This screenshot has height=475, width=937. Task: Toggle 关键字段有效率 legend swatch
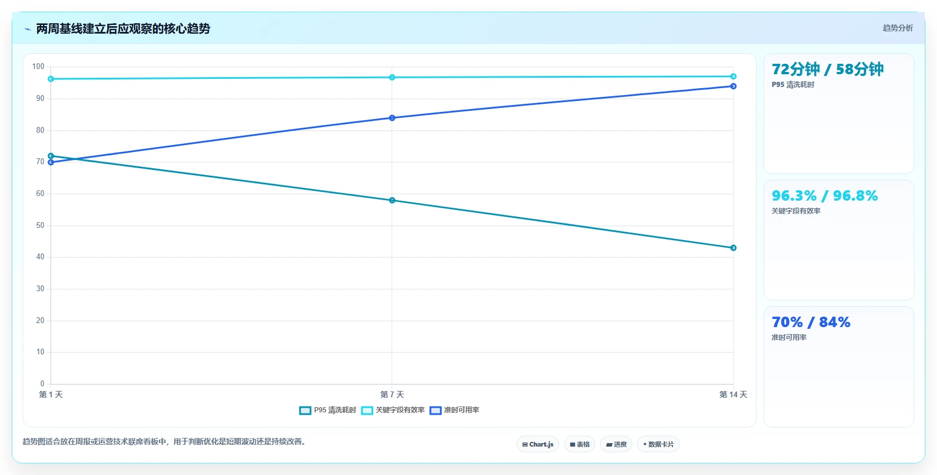[x=367, y=411]
